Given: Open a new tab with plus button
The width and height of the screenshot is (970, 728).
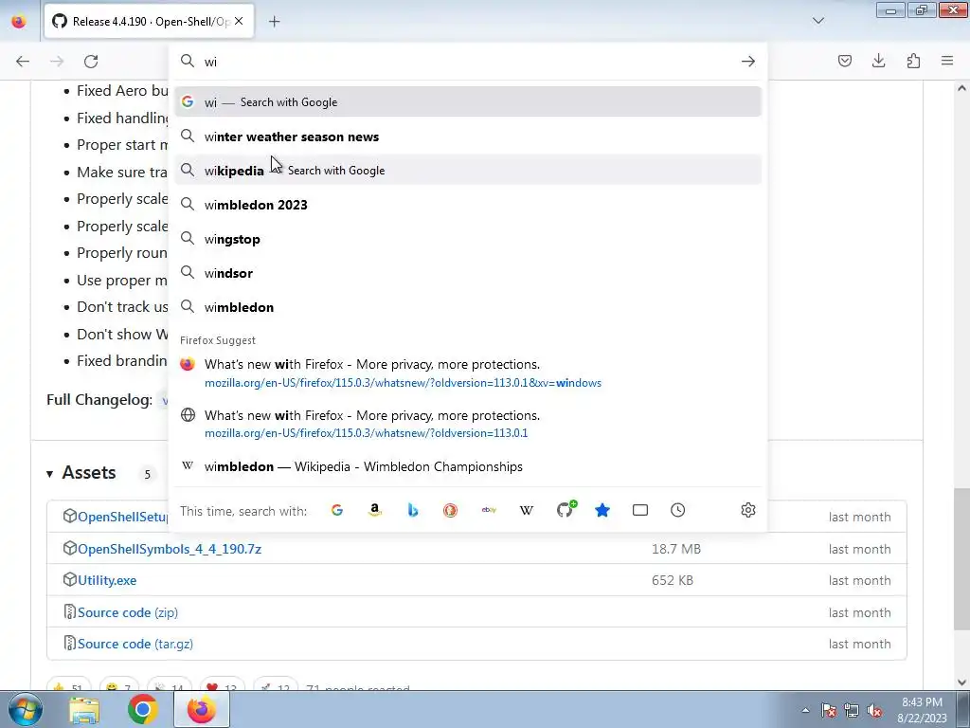Looking at the screenshot, I should 274,22.
